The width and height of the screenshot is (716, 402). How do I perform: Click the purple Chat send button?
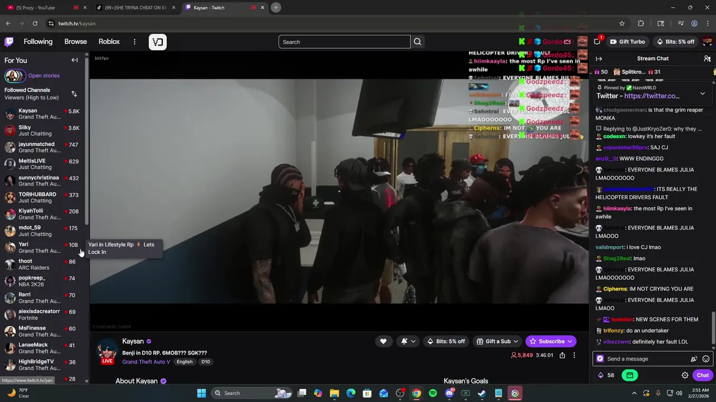pos(703,375)
